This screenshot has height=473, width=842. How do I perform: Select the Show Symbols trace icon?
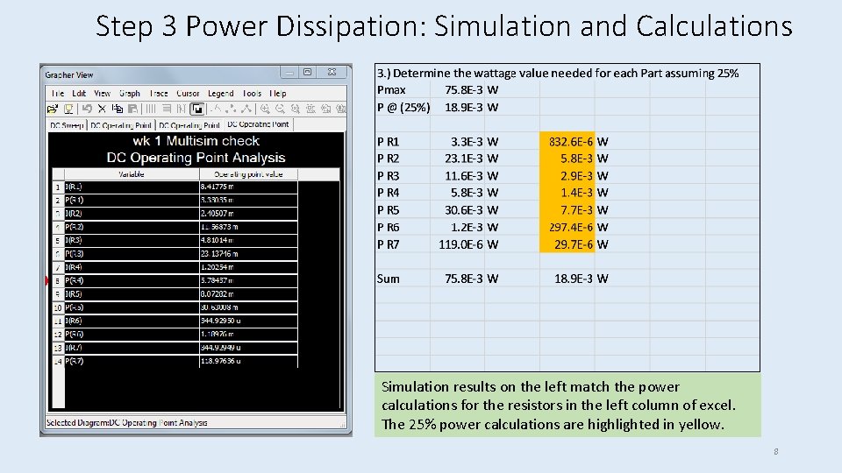pos(231,109)
